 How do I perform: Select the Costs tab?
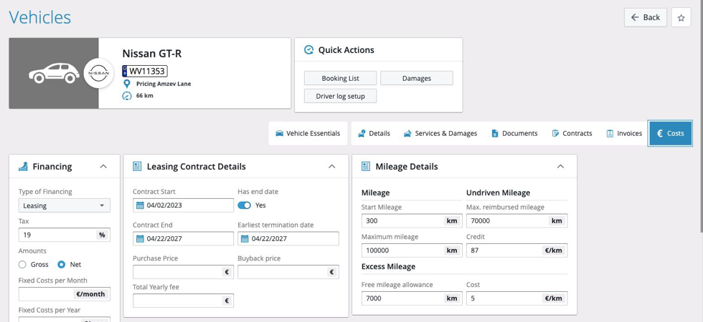pyautogui.click(x=670, y=133)
